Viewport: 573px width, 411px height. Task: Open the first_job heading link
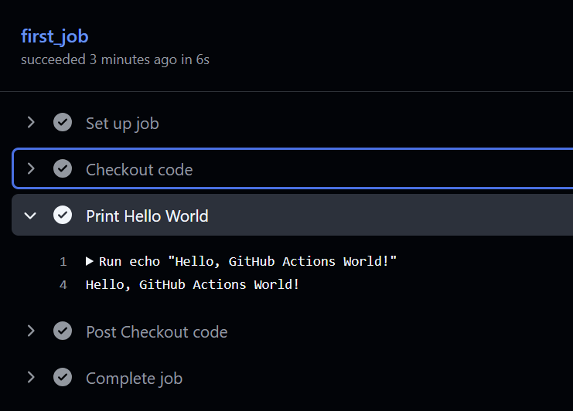(54, 36)
